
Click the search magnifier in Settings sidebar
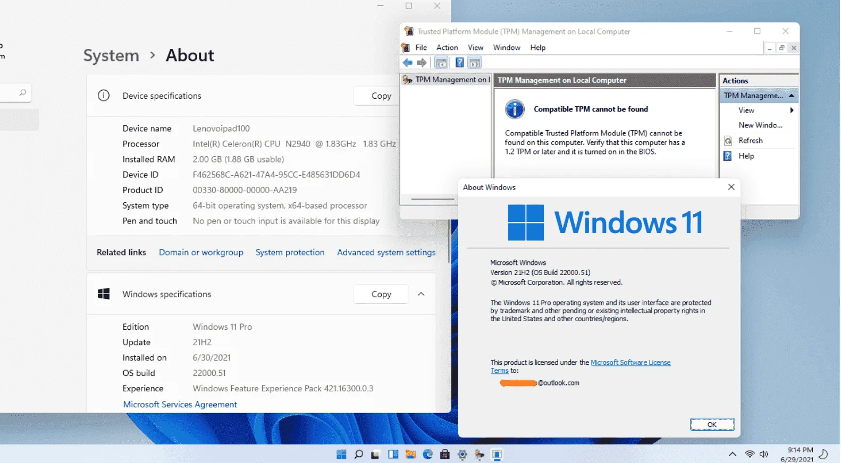[x=22, y=93]
